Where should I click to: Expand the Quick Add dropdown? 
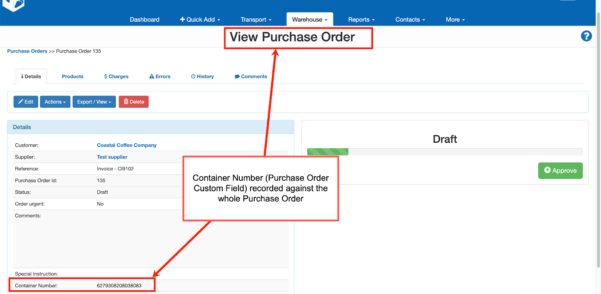click(x=200, y=19)
